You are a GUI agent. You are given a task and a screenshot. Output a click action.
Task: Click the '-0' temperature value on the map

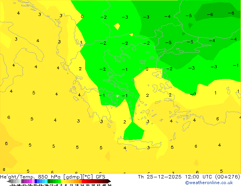[193, 94]
